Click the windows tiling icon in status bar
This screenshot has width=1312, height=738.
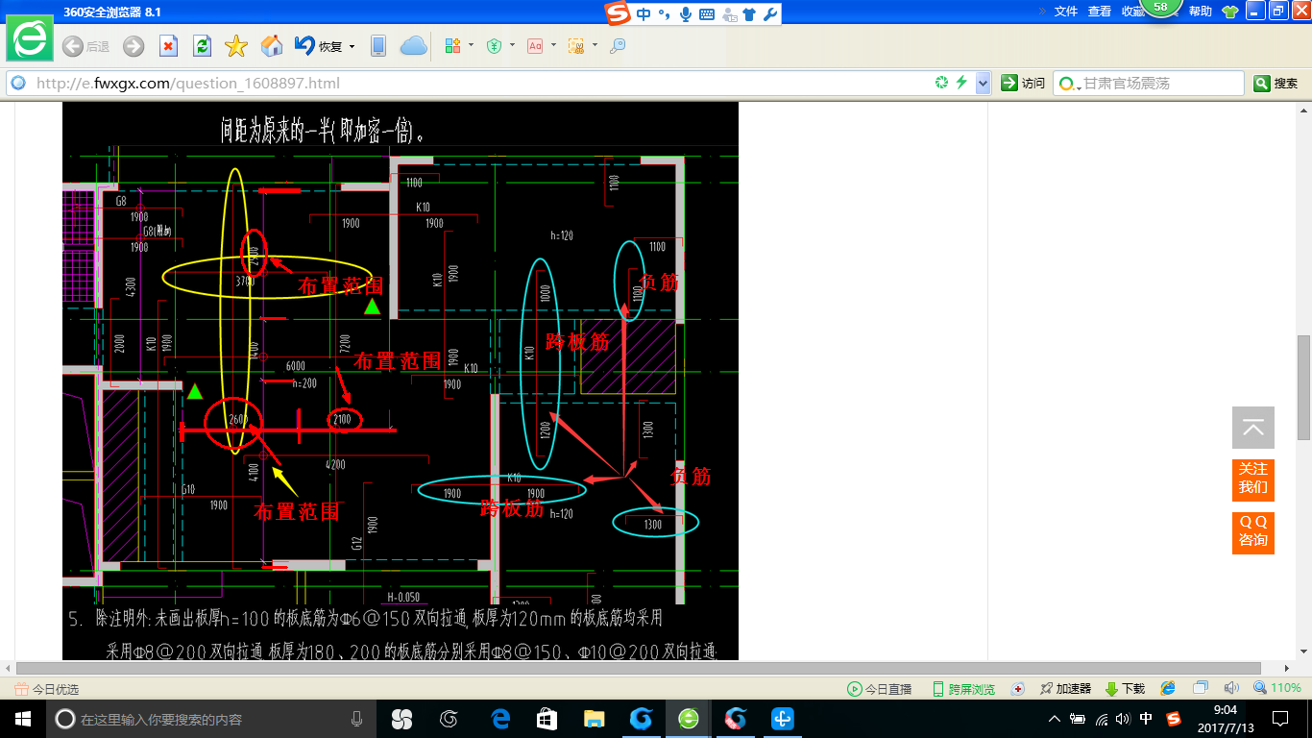coord(1200,688)
